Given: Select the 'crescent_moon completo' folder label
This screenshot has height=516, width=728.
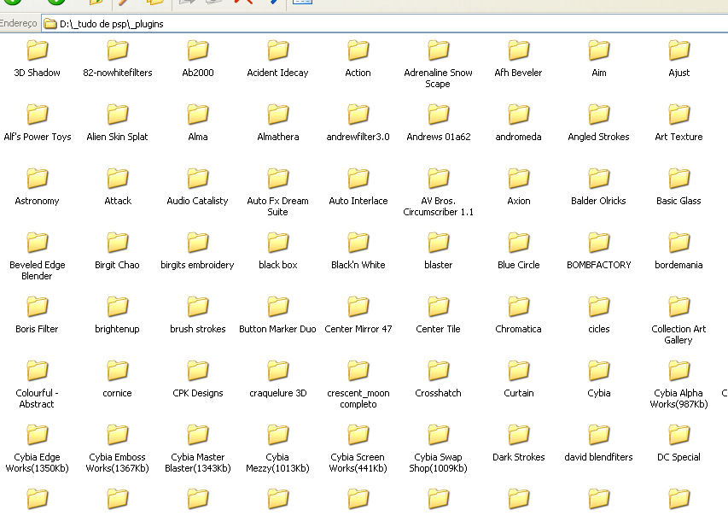Looking at the screenshot, I should click(358, 399).
